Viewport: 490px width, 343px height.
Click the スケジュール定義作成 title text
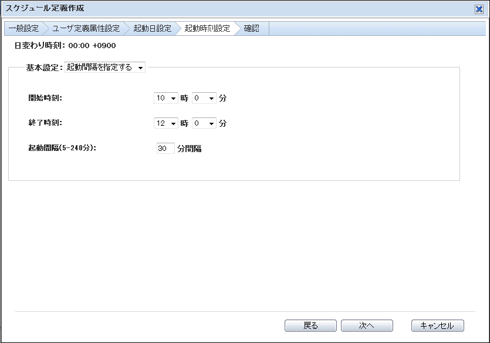[45, 8]
